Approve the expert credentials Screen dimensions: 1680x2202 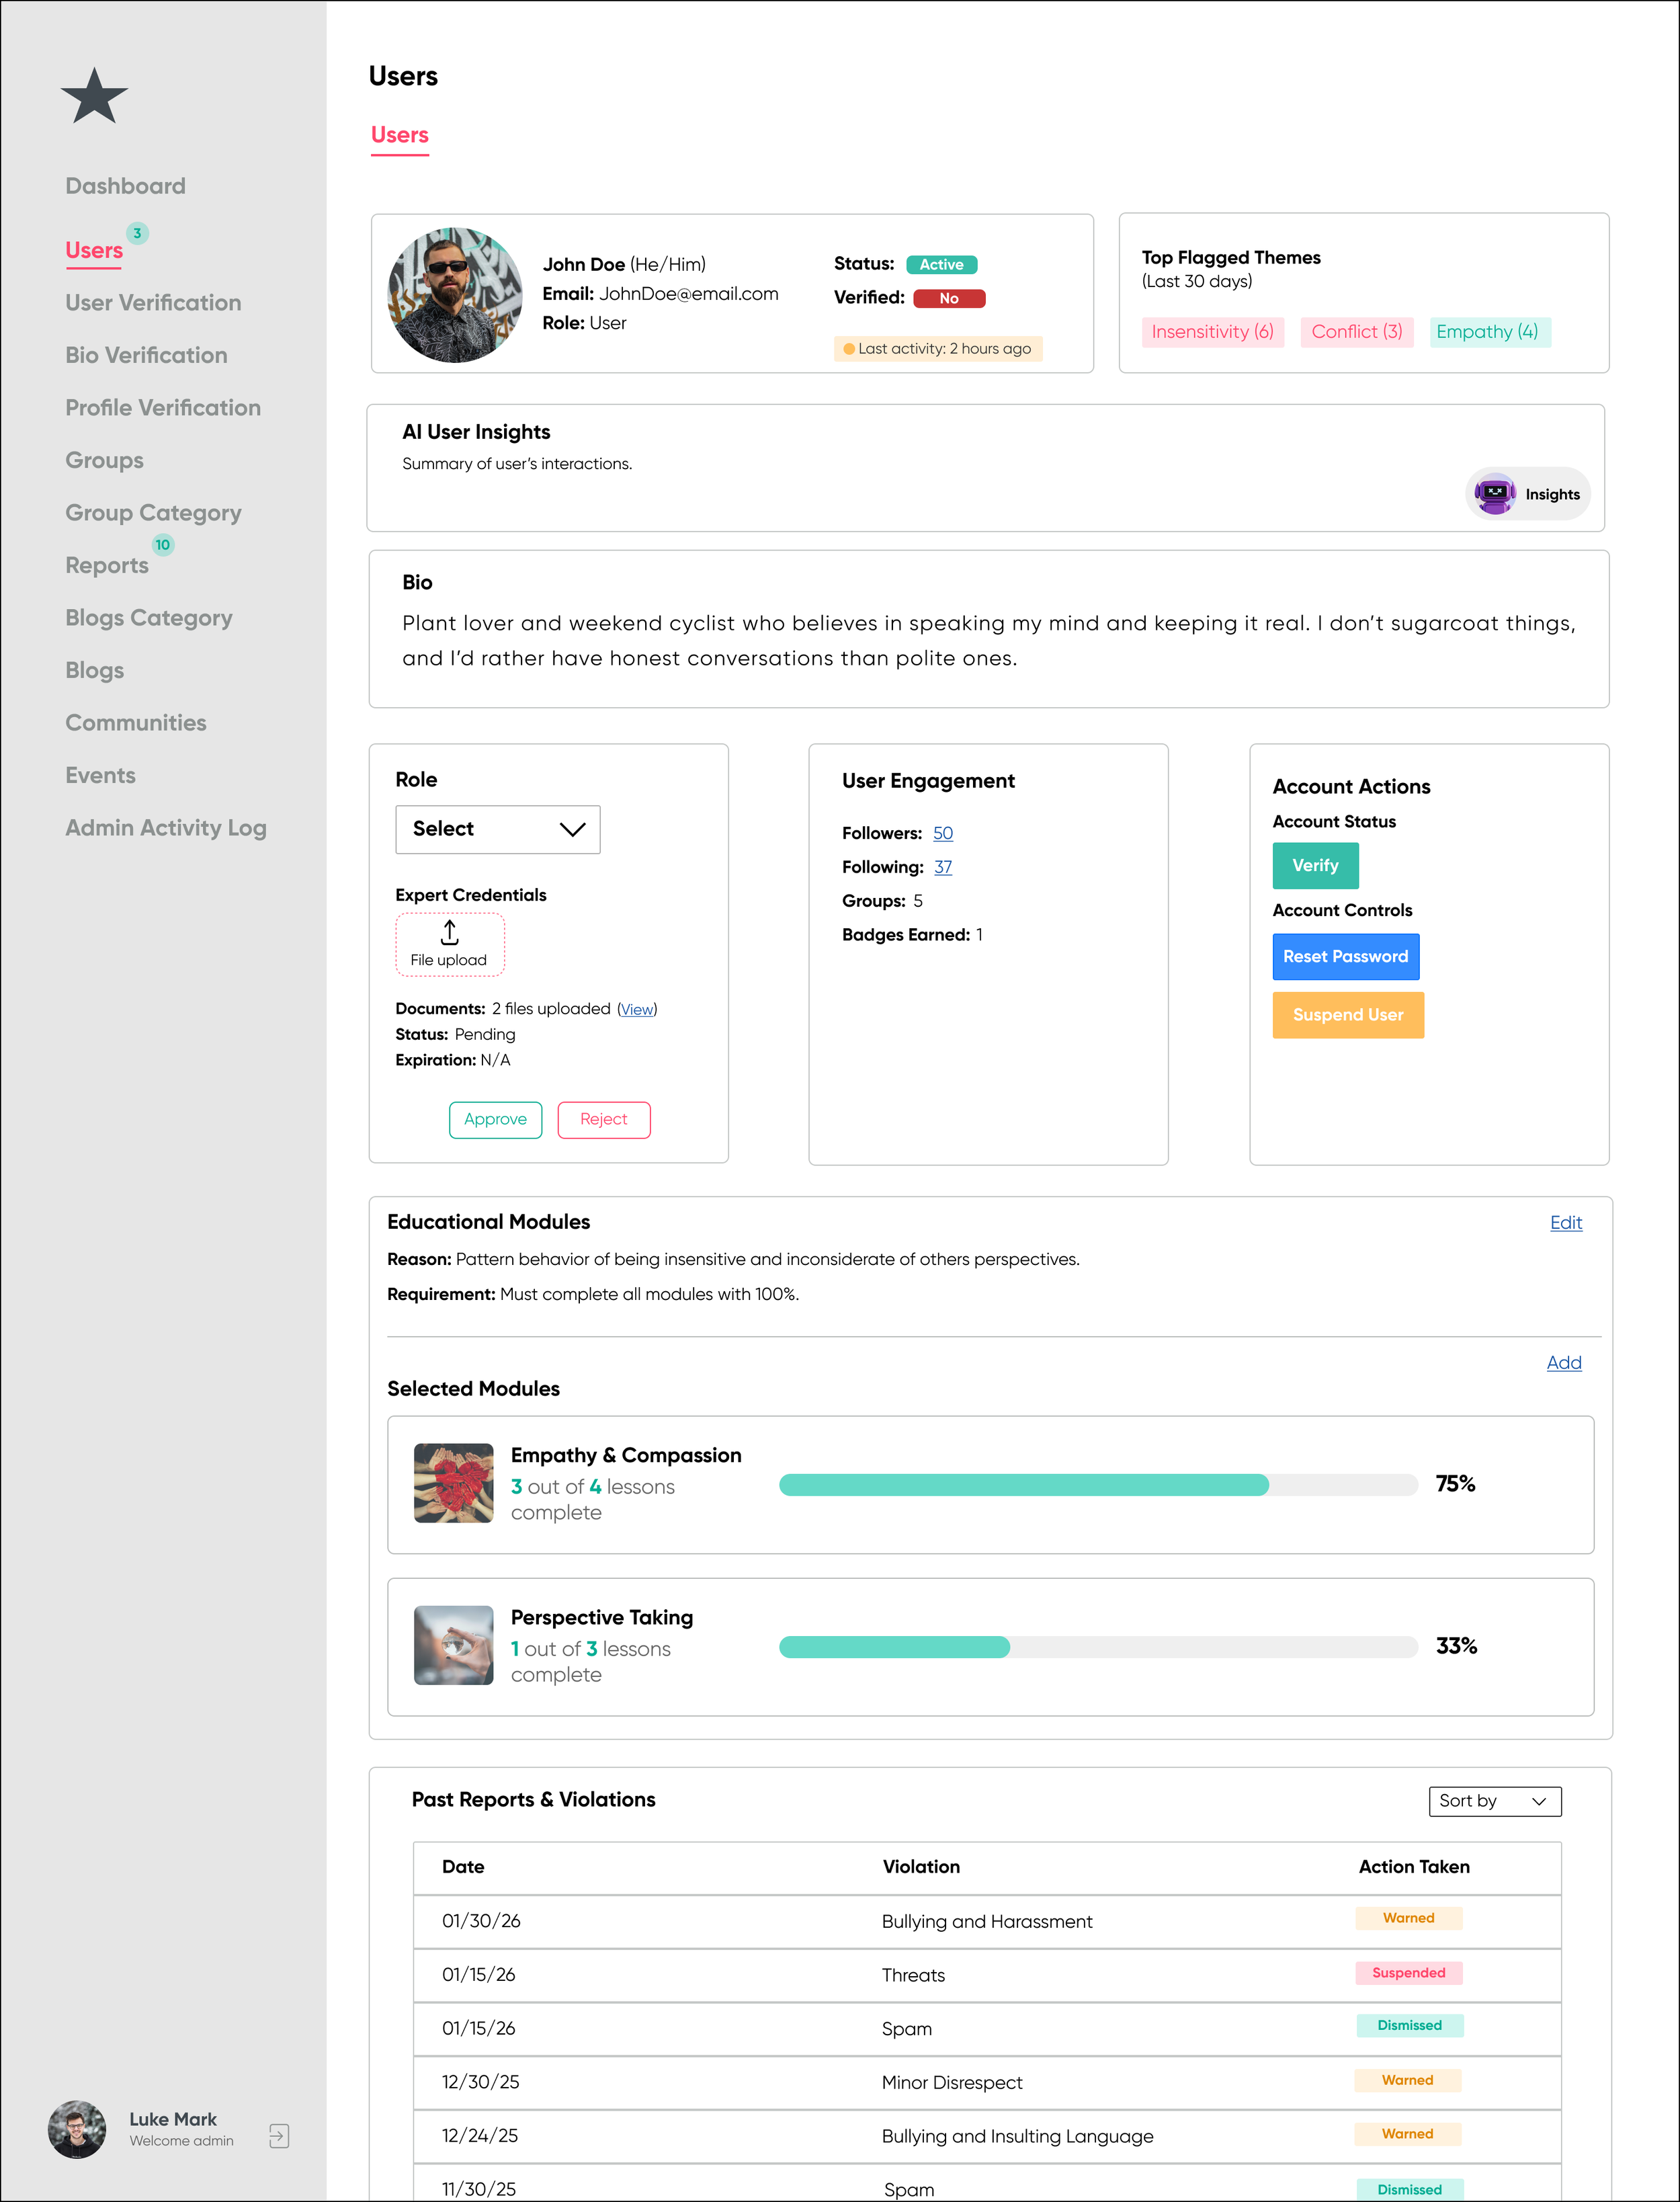(495, 1120)
